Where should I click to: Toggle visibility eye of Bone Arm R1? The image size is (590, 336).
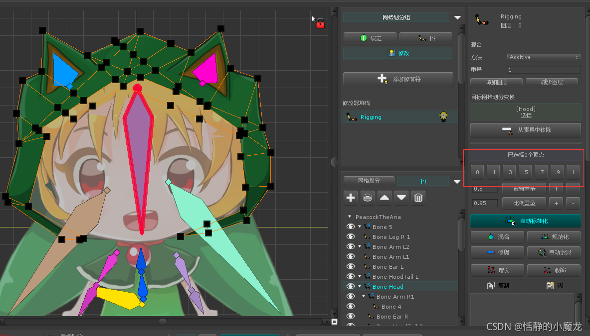click(350, 296)
